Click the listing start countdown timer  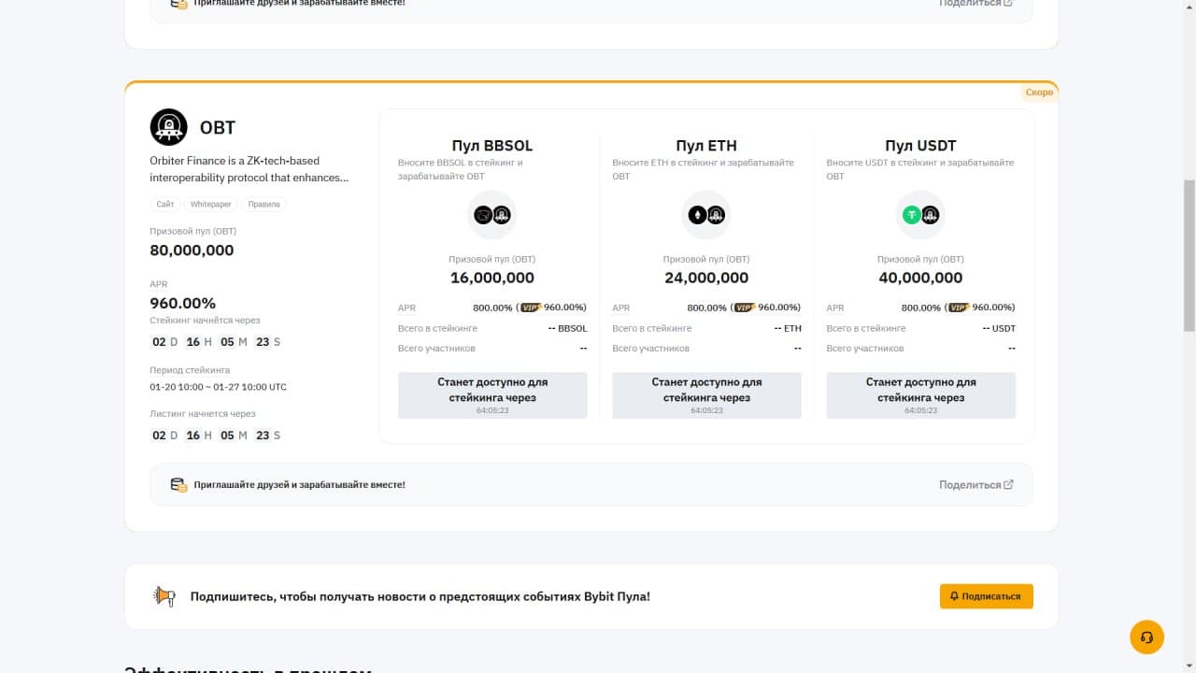click(216, 436)
